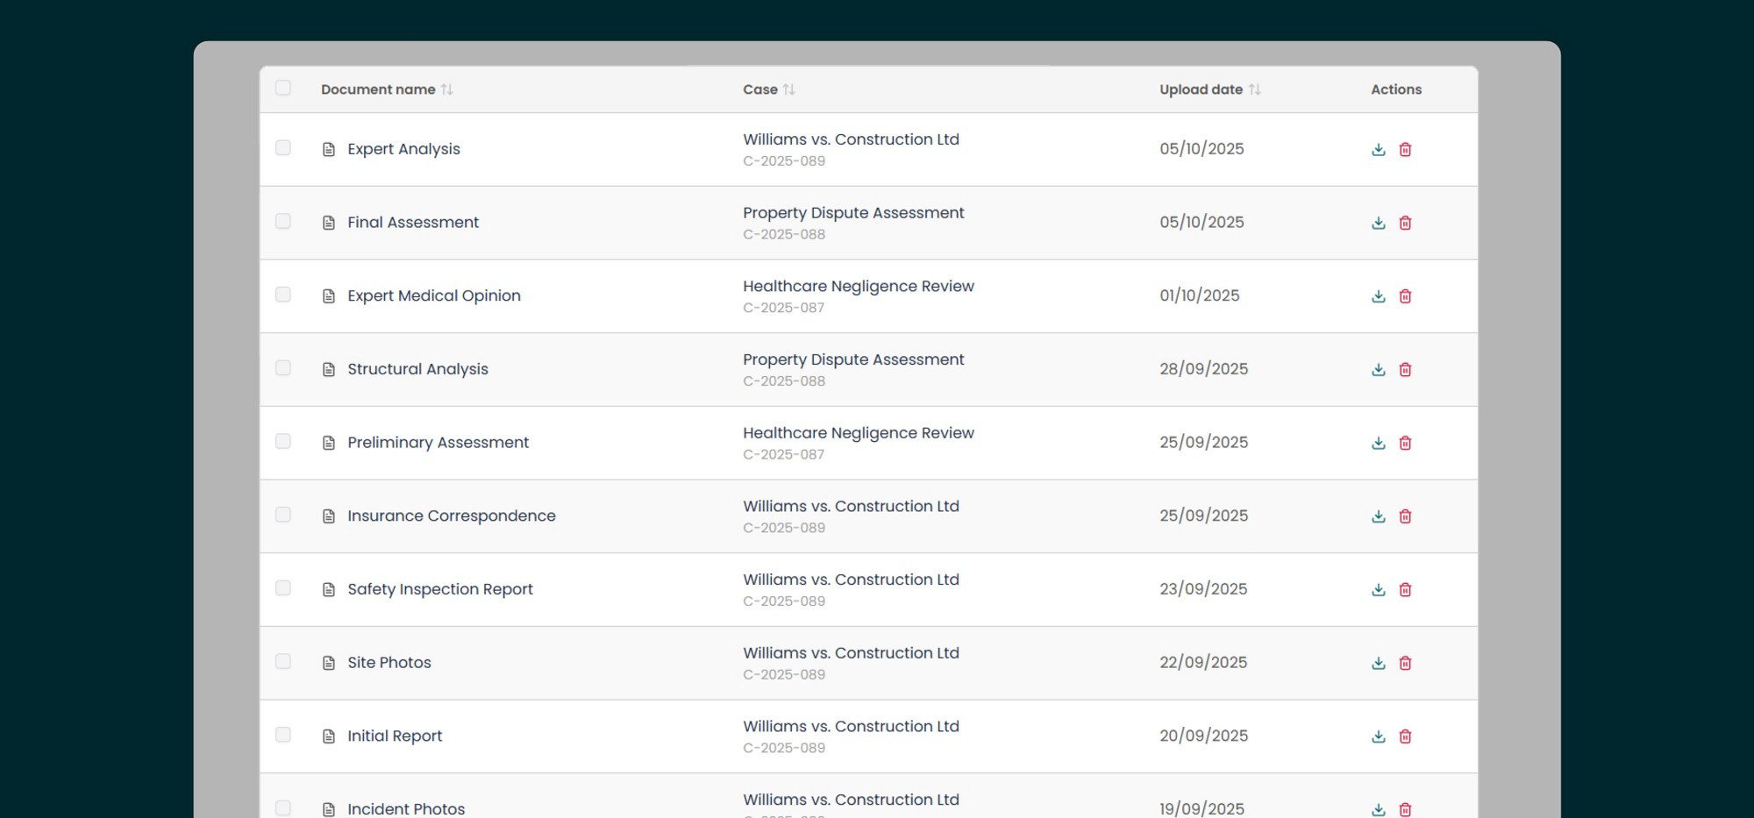The height and width of the screenshot is (818, 1754).
Task: Delete the Site Photos document
Action: (1405, 663)
